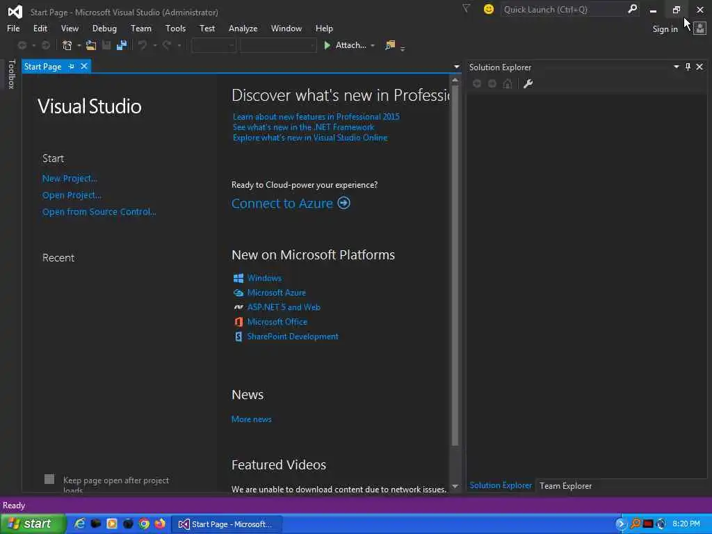Open the Solution Configurations combo box
The height and width of the screenshot is (534, 712).
coord(213,45)
